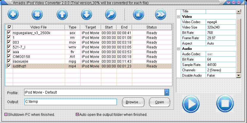Click the Browse button
Screen dimensions: 247x123
click(133, 102)
